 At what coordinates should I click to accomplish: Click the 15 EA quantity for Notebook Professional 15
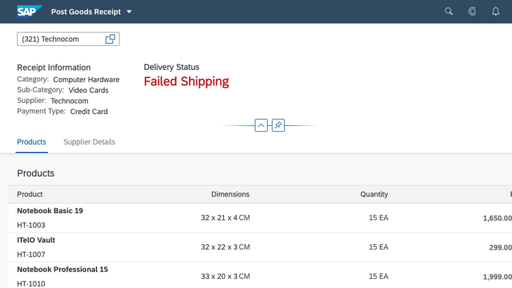tap(379, 276)
